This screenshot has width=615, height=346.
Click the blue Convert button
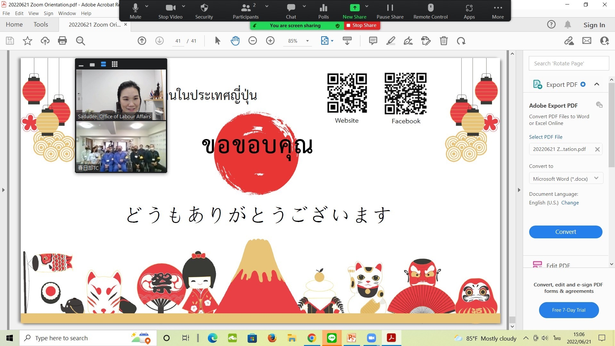[x=565, y=232]
